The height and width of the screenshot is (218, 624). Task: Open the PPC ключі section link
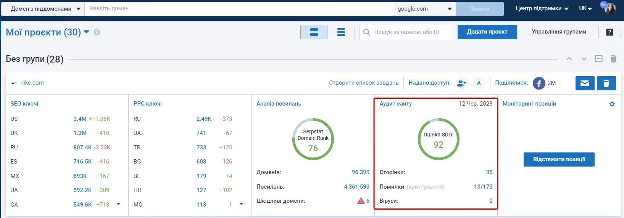point(148,104)
